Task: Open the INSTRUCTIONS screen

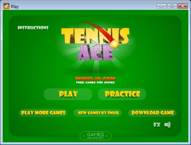Action: point(33,28)
